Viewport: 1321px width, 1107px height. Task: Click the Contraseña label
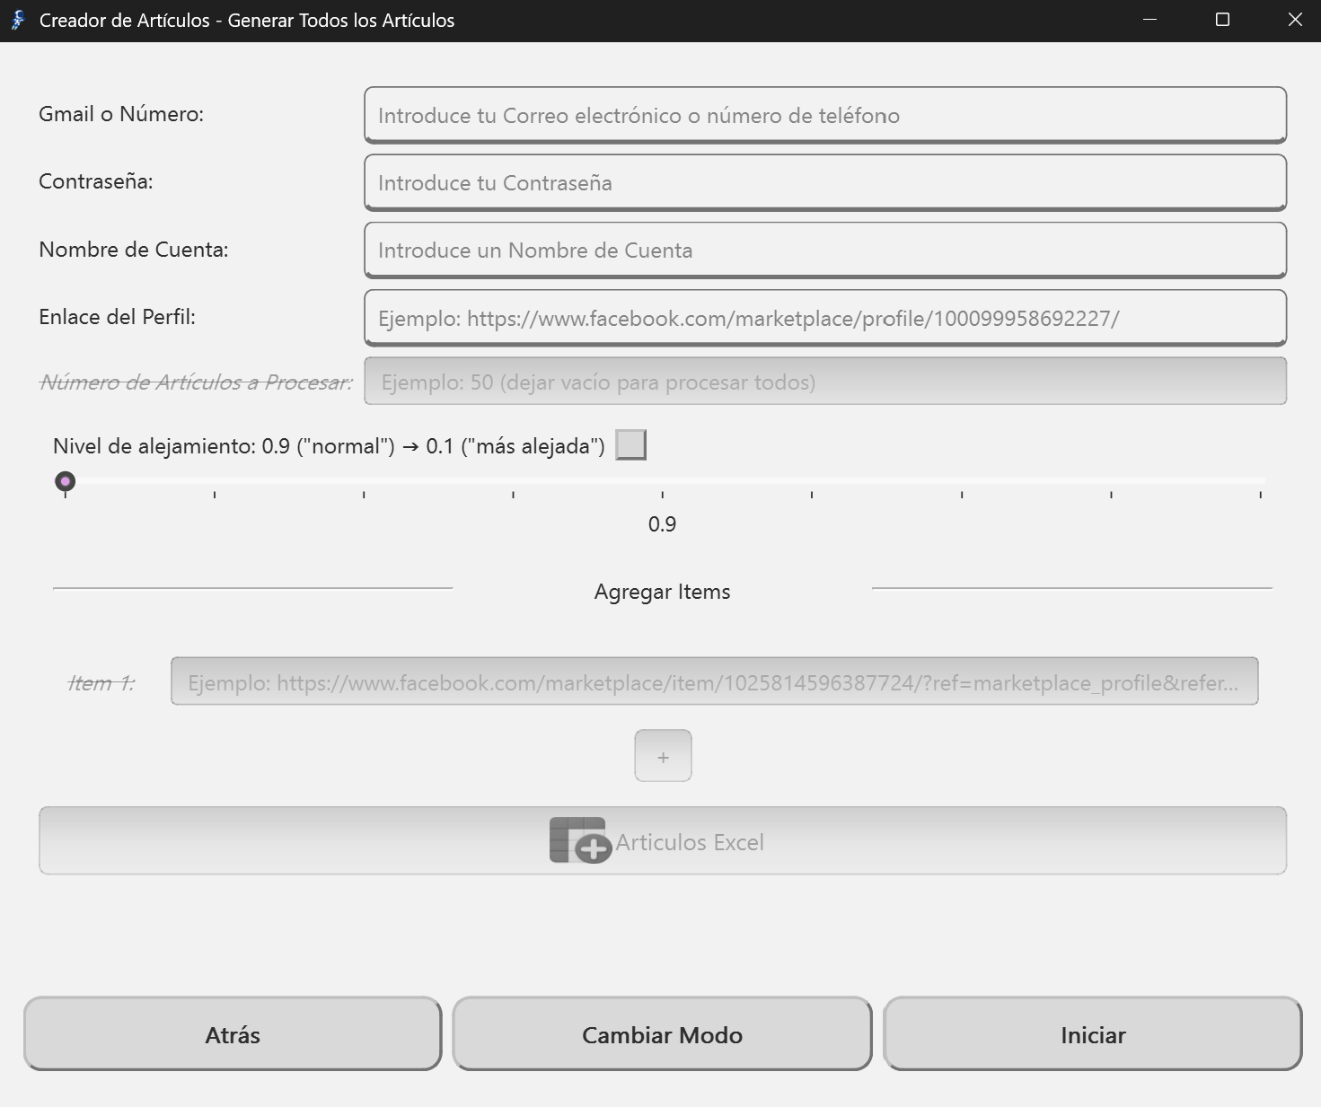(96, 181)
